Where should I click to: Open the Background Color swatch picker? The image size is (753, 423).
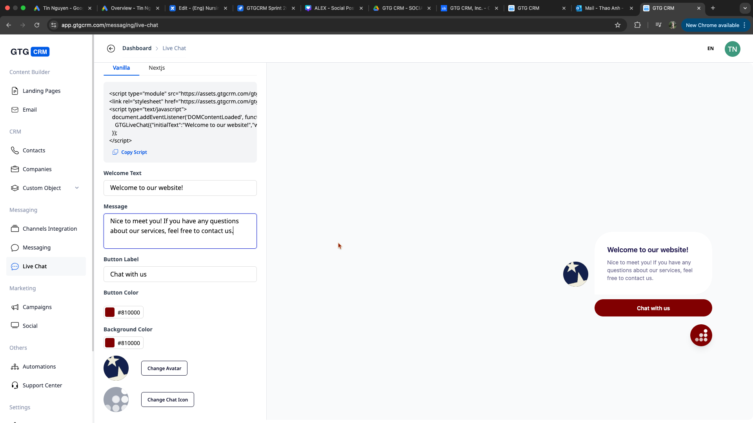tap(110, 343)
